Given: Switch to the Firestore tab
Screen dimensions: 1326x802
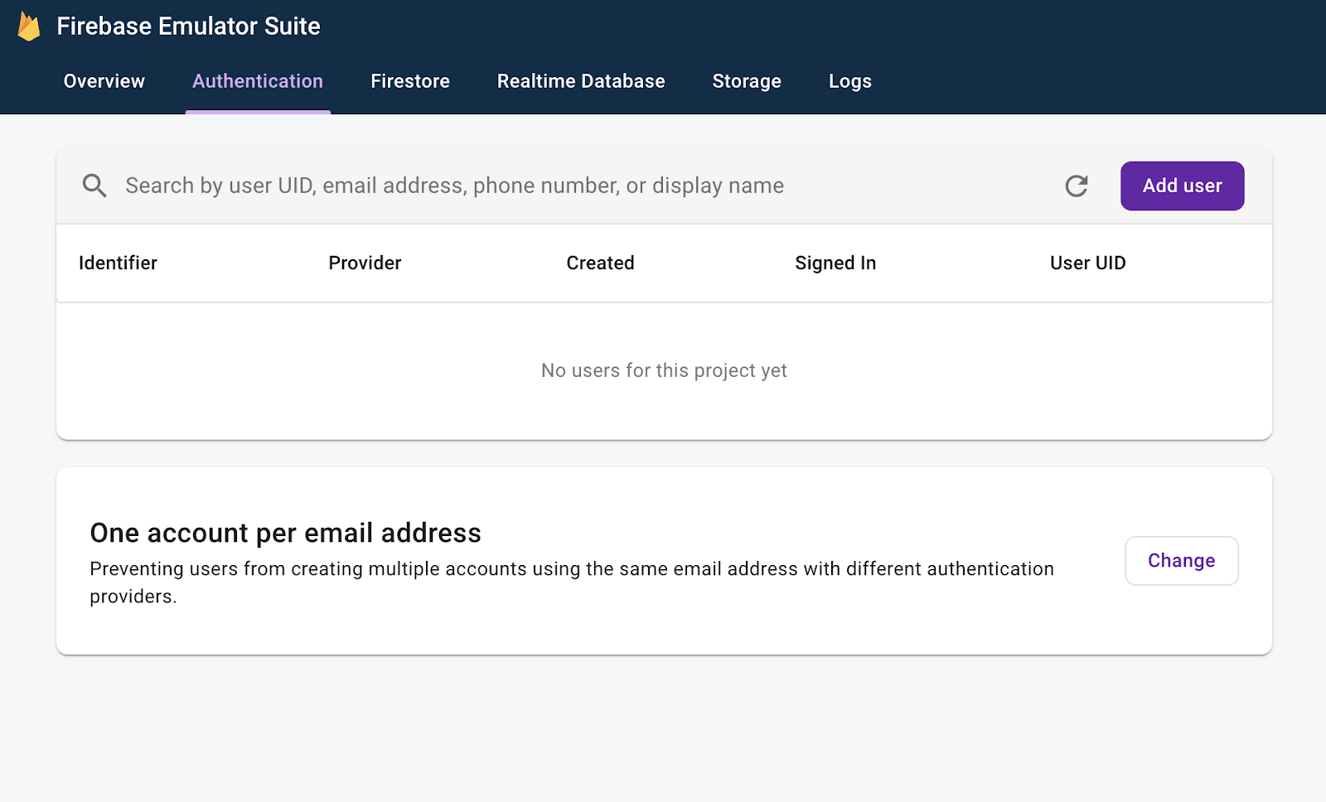Looking at the screenshot, I should (410, 81).
